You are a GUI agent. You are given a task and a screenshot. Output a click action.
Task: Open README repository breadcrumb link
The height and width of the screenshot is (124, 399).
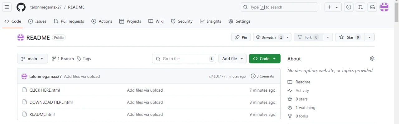tap(76, 7)
